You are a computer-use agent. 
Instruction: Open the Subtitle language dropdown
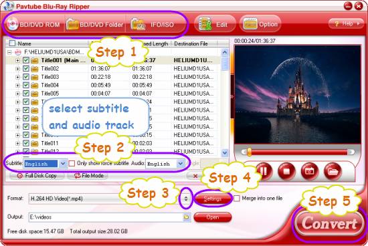63,164
